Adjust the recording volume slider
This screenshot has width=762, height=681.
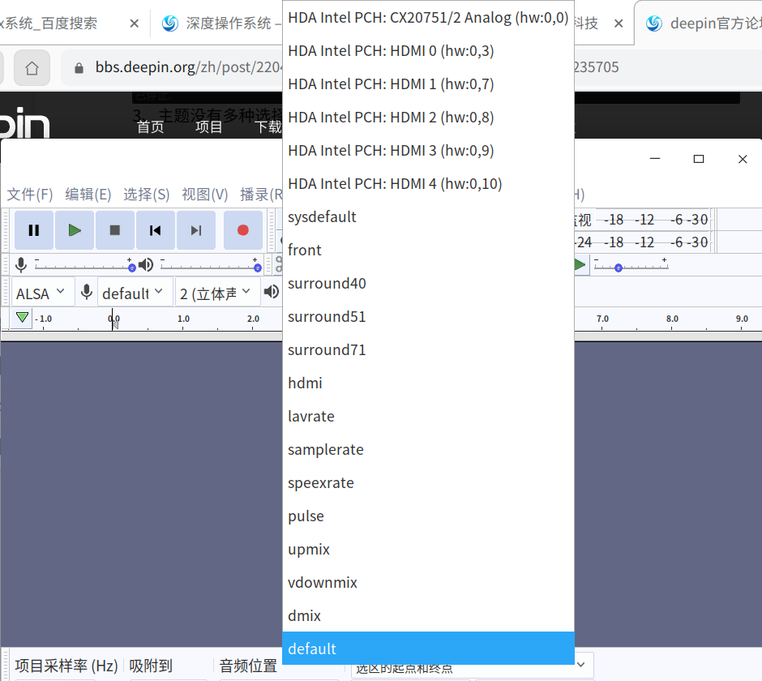83,265
